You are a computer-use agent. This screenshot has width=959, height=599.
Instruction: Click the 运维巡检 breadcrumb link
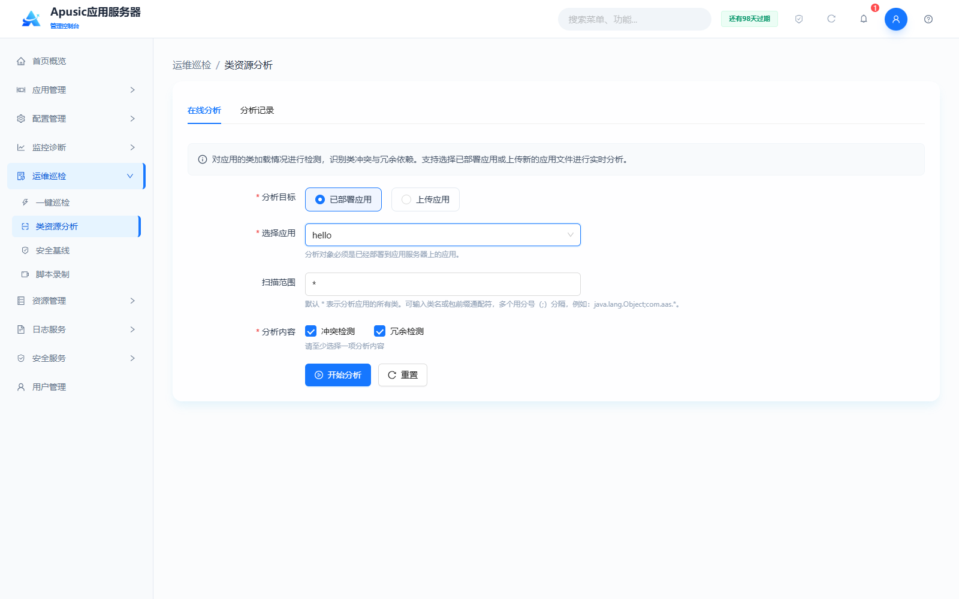[192, 65]
